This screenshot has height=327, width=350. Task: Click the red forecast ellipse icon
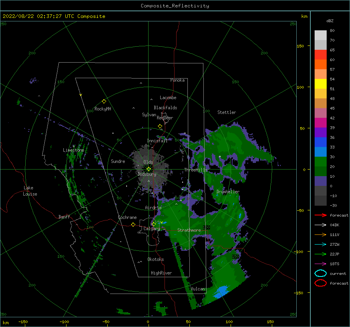tap(320, 283)
